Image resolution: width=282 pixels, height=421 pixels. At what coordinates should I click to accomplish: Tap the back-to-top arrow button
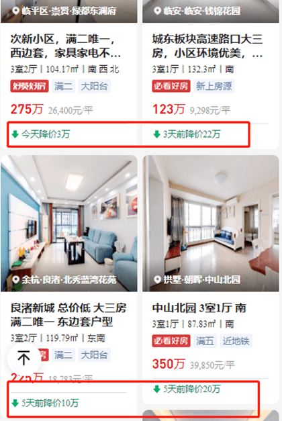24,358
